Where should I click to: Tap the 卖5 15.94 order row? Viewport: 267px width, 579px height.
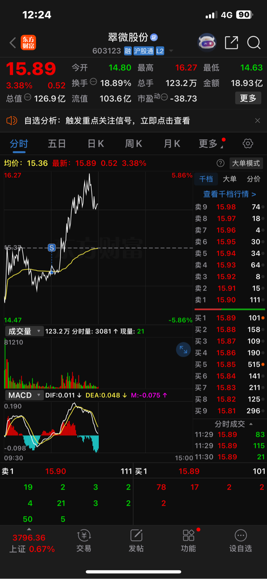(x=229, y=253)
